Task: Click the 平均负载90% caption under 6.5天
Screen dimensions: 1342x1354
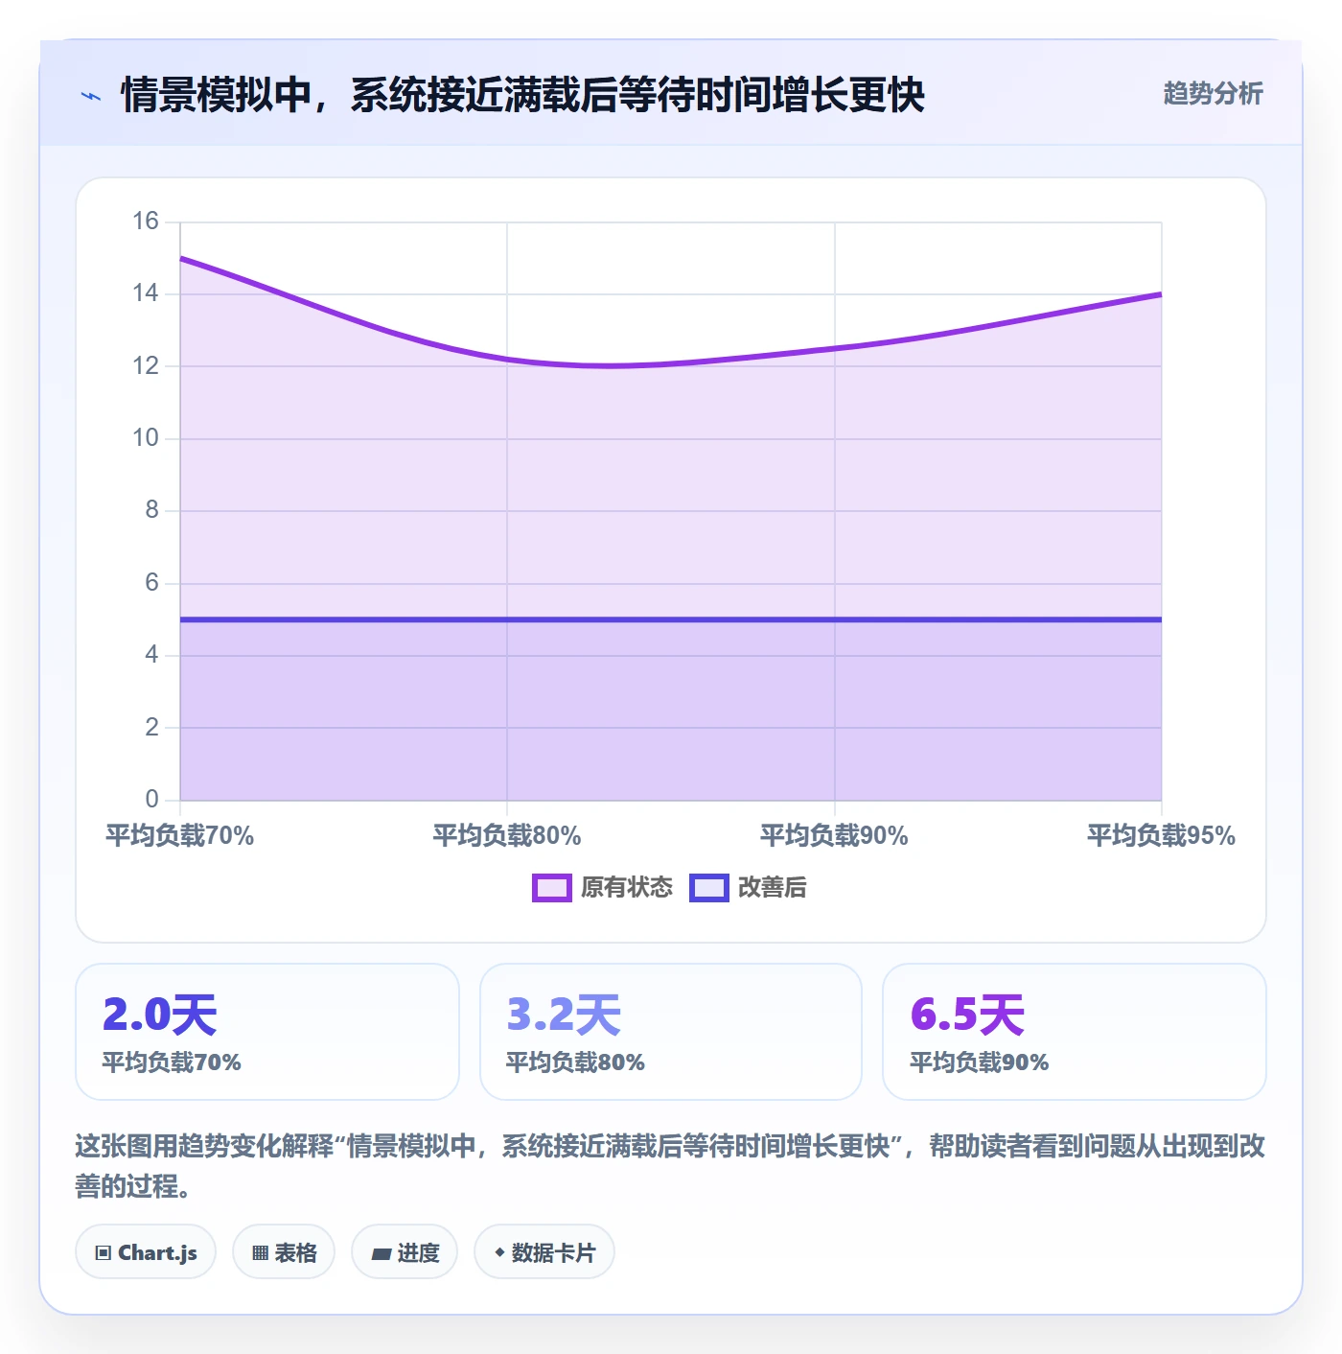Action: 979,1062
